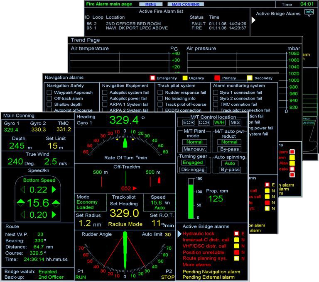Viewport: 319px width, 282px height.
Task: Click the Prop. rpm green bar gauge
Action: (191, 199)
